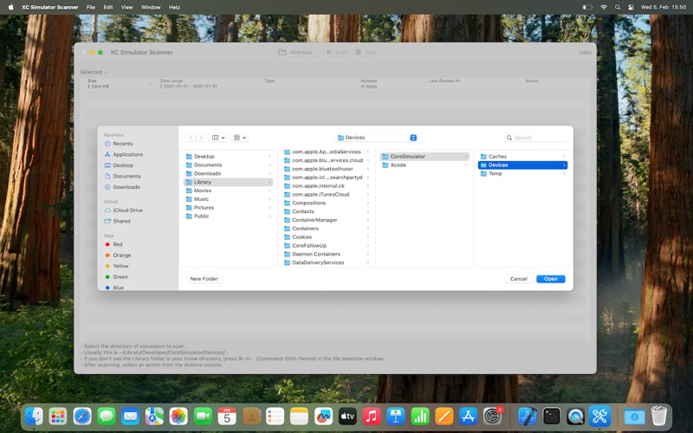
Task: Expand the Movies folder chevron
Action: coord(269,191)
